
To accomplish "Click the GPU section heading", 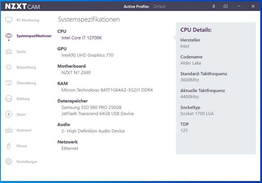I will [x=62, y=49].
